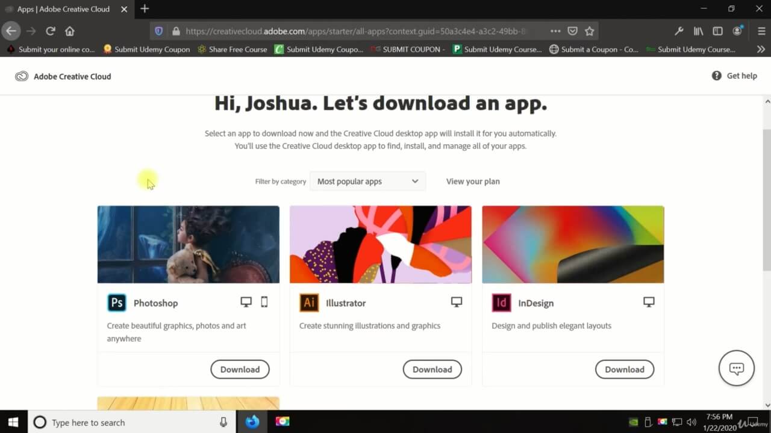Download Illustrator
The image size is (771, 433).
pos(432,369)
